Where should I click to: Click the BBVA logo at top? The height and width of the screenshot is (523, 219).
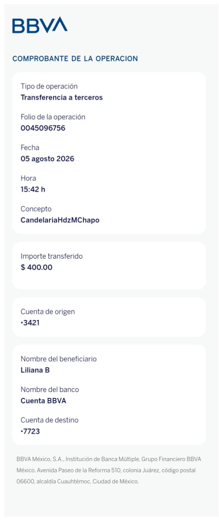coord(40,25)
